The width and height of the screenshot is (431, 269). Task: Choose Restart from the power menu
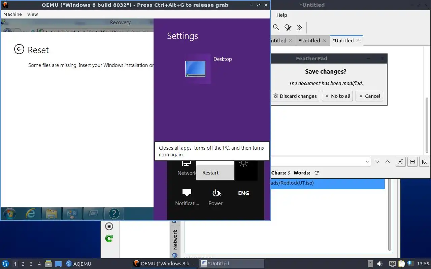pos(215,172)
